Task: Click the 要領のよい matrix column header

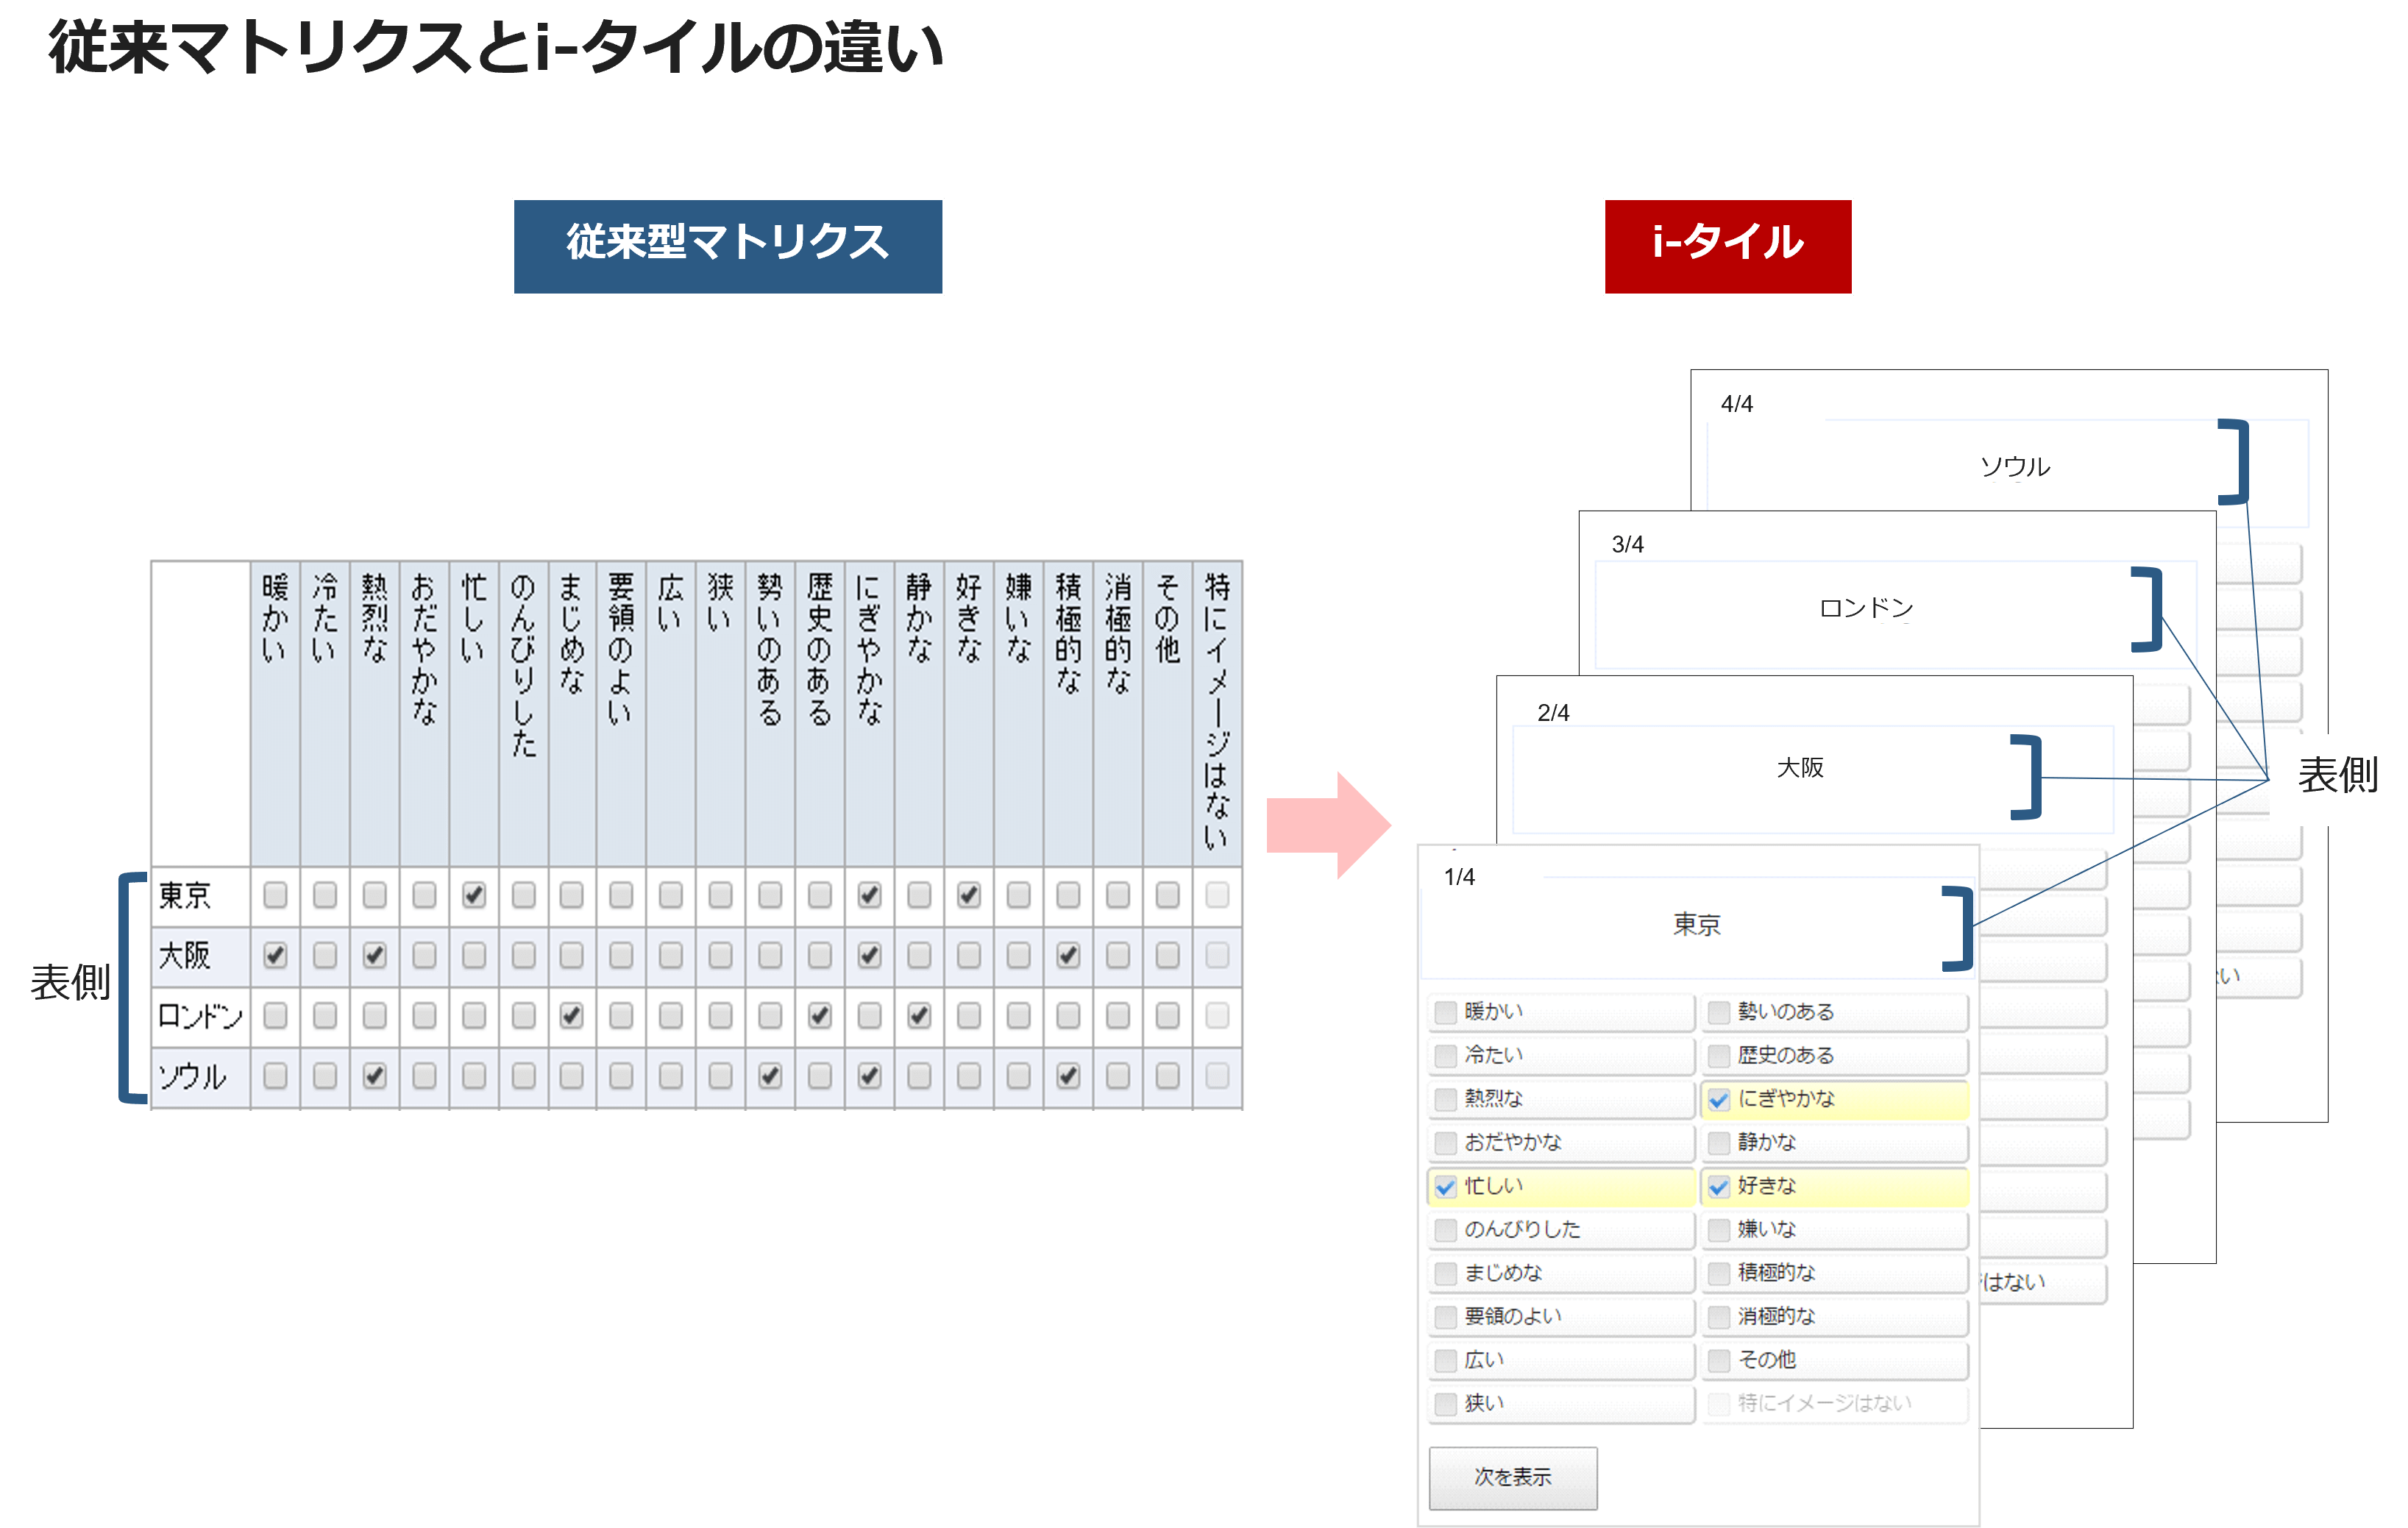Action: pyautogui.click(x=621, y=714)
